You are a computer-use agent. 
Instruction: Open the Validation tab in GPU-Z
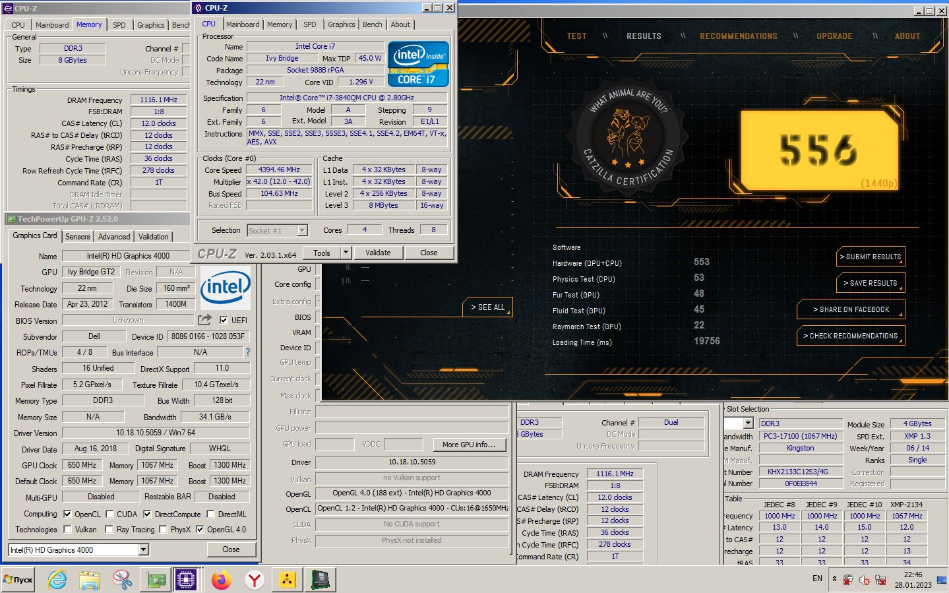point(154,237)
